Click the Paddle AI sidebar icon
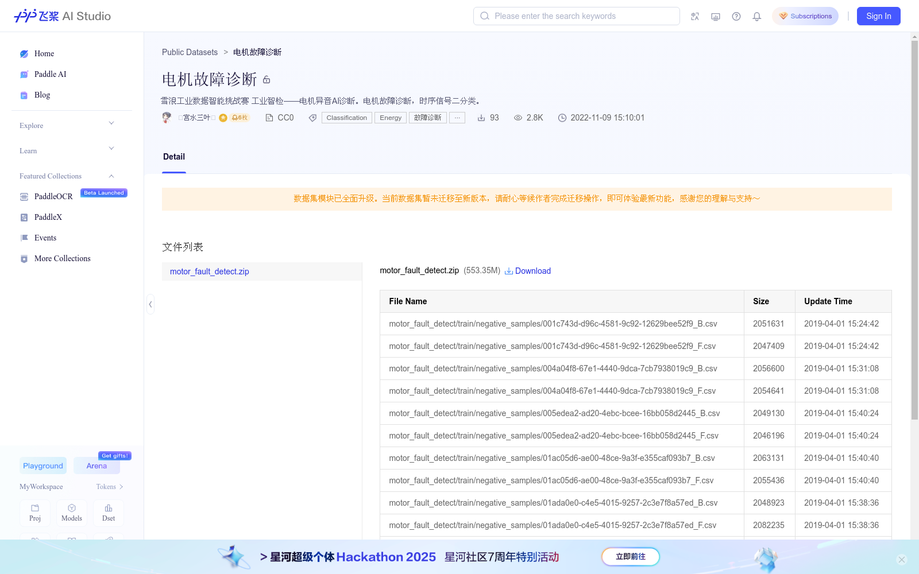Screen dimensions: 919x574 pyautogui.click(x=24, y=75)
